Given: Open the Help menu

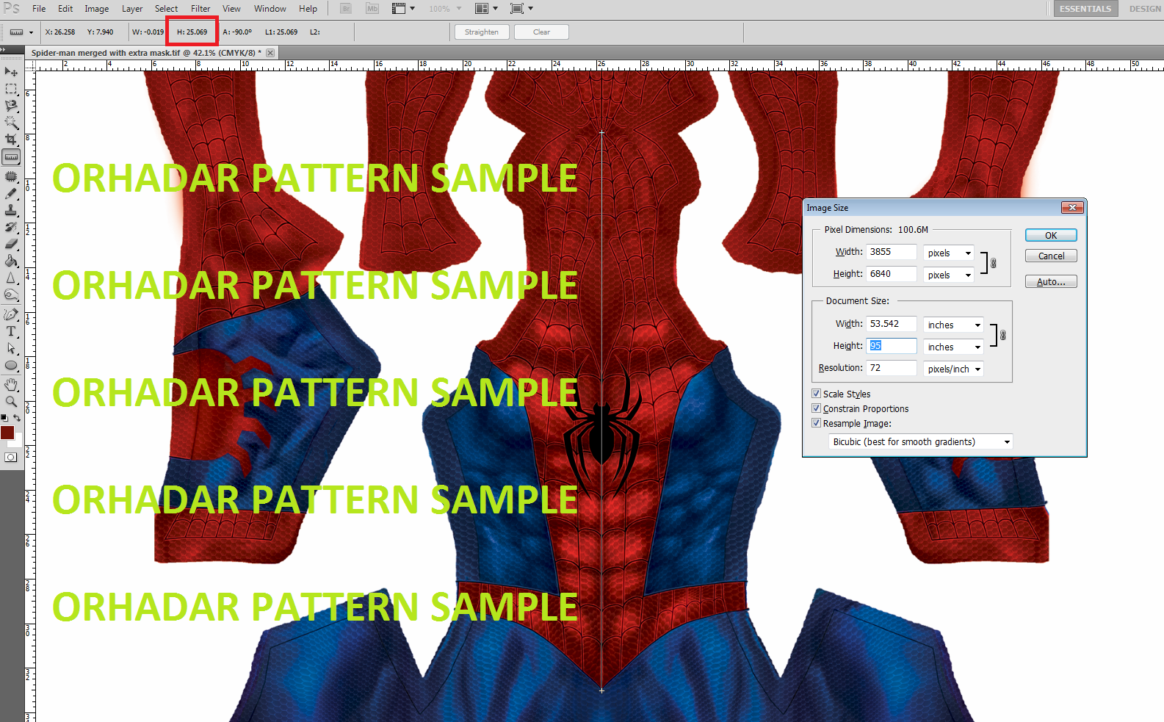Looking at the screenshot, I should (308, 9).
